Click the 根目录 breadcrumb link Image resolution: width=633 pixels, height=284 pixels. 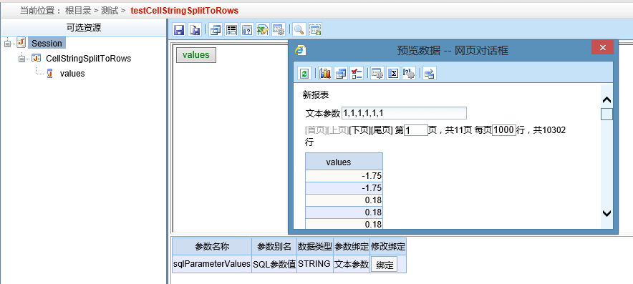(78, 11)
